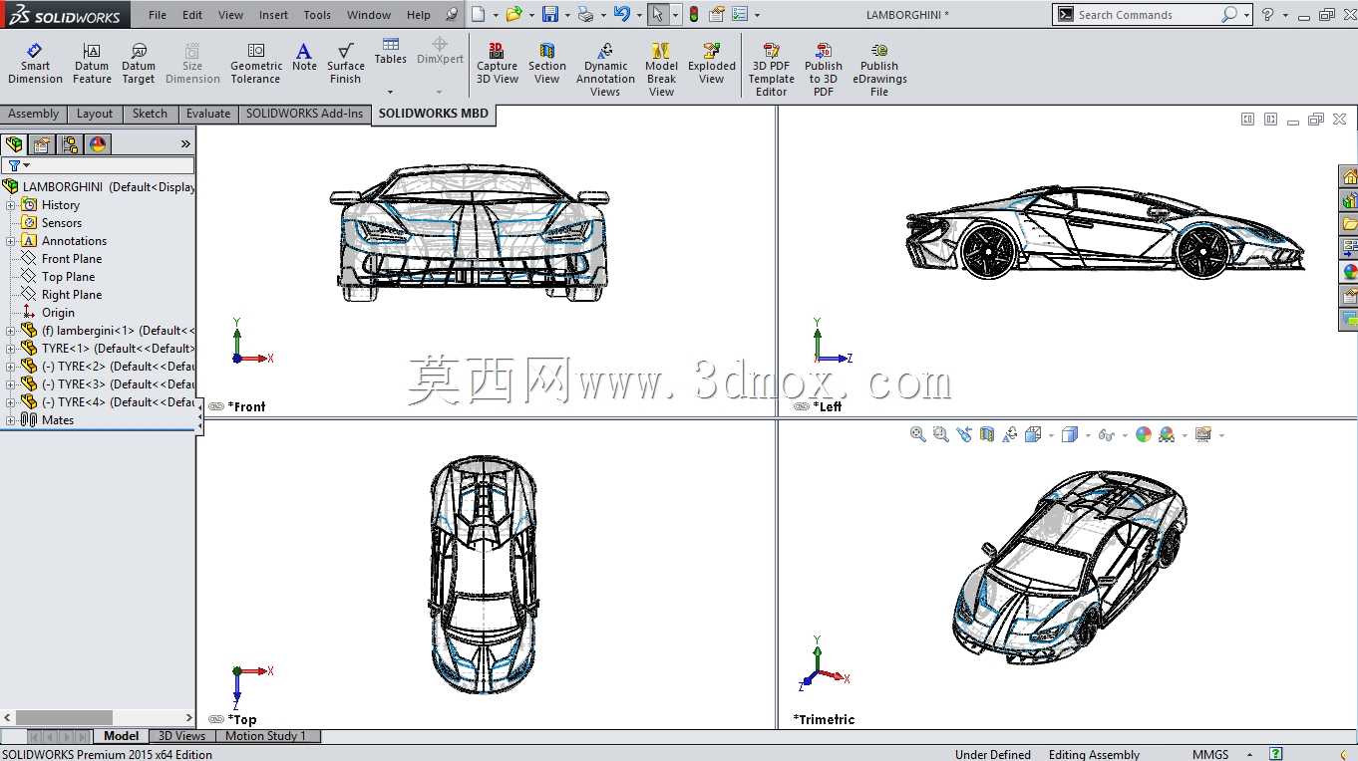
Task: Switch to FeatureManager design tree tab
Action: coord(14,144)
